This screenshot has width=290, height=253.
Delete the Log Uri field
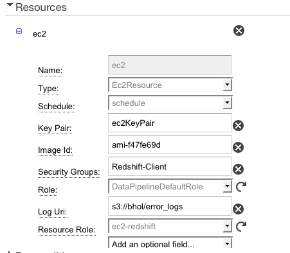click(238, 209)
